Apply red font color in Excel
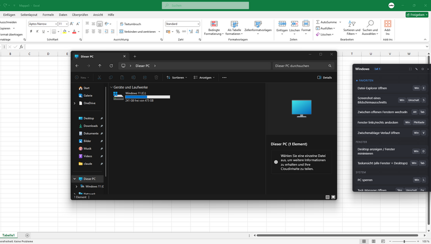Image resolution: width=431 pixels, height=244 pixels. 74,32
